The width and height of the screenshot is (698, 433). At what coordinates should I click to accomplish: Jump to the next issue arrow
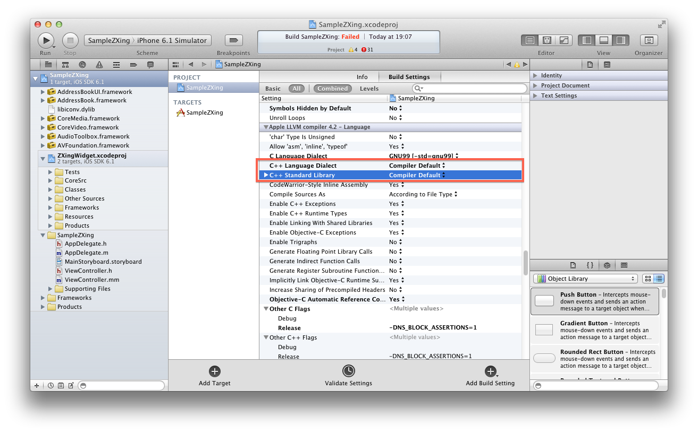524,64
